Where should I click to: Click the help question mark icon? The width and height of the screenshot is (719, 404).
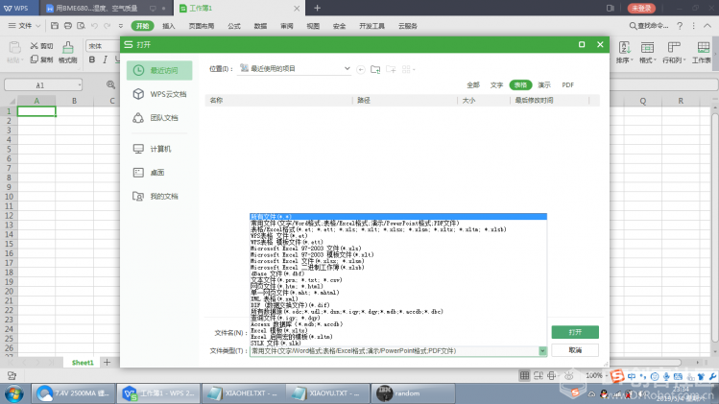[x=680, y=26]
